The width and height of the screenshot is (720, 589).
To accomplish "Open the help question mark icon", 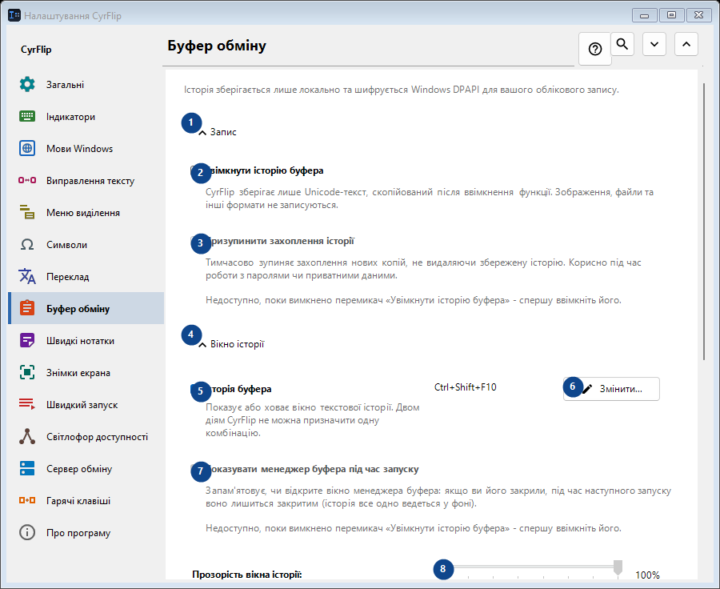I will tap(595, 49).
